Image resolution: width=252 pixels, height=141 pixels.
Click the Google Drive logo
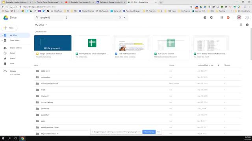point(6,18)
